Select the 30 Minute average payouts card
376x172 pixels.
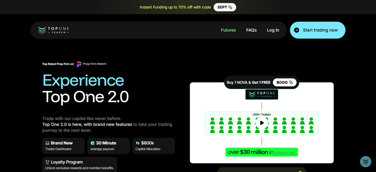(x=108, y=146)
